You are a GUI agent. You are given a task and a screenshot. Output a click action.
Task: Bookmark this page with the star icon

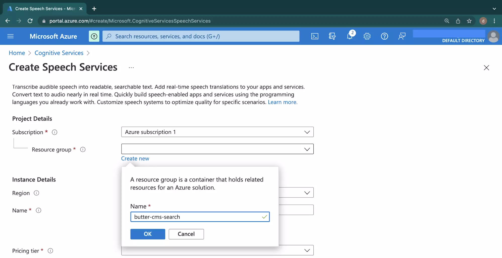tap(469, 21)
